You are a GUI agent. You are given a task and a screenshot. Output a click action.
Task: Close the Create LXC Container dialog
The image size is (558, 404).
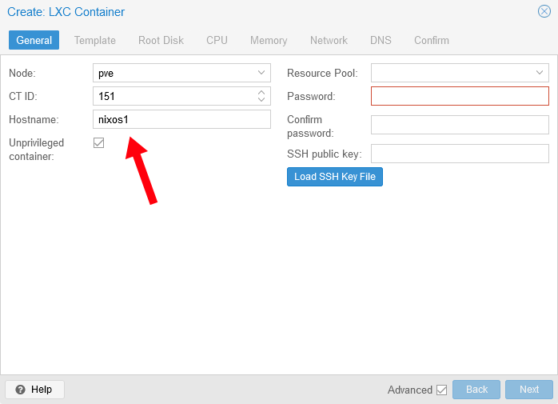point(544,12)
